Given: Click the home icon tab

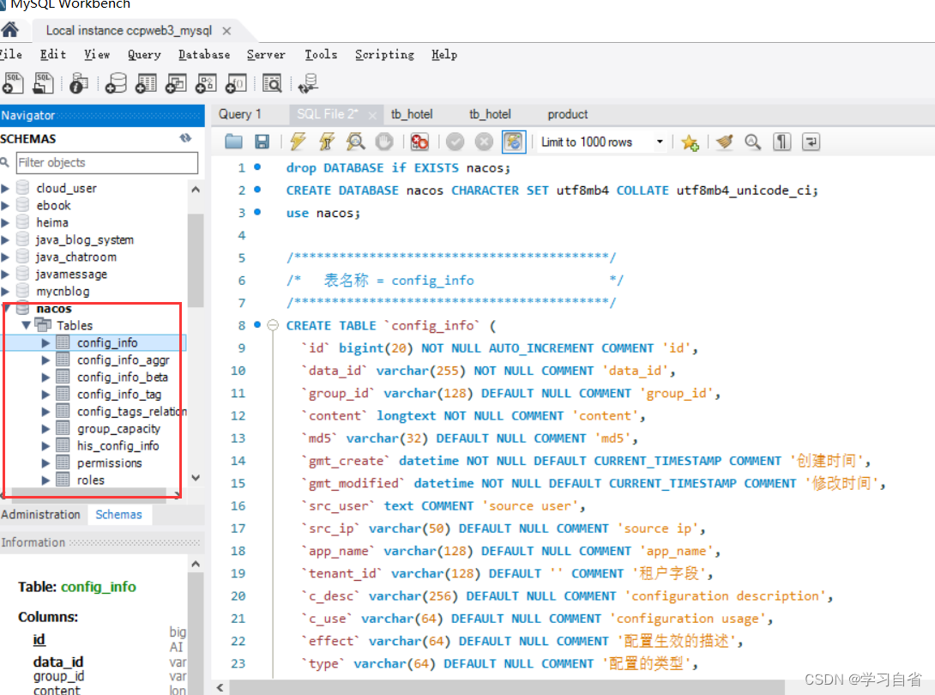Looking at the screenshot, I should (10, 30).
